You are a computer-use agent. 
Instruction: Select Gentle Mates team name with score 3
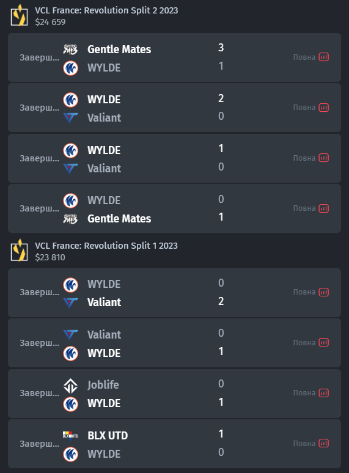[119, 49]
